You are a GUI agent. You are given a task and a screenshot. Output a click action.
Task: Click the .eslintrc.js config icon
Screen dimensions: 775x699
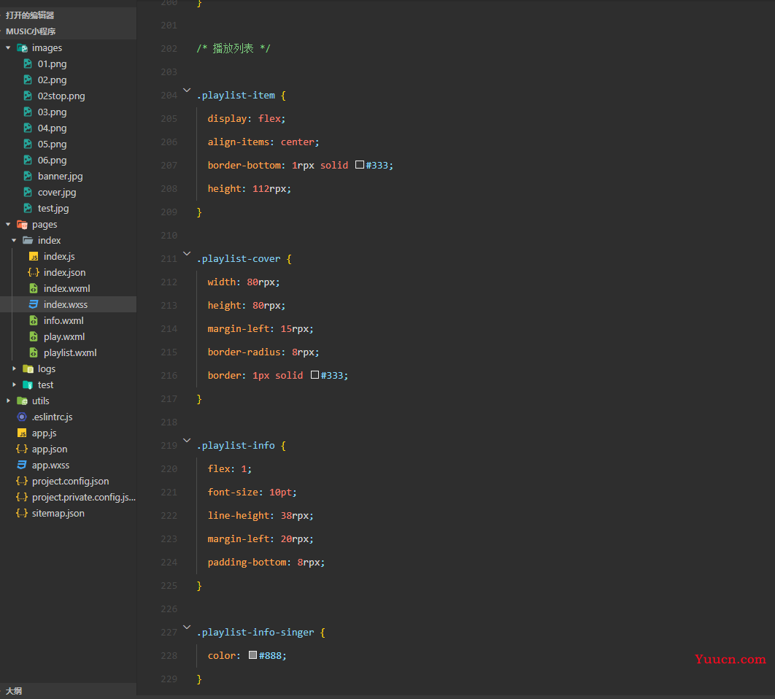[x=22, y=417]
